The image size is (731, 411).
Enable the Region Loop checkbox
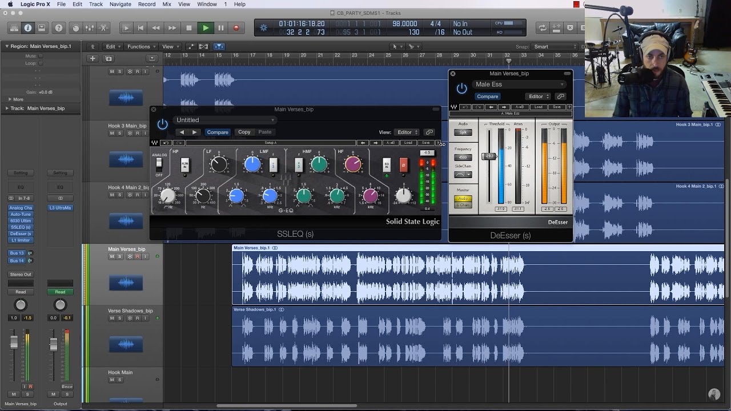point(41,63)
